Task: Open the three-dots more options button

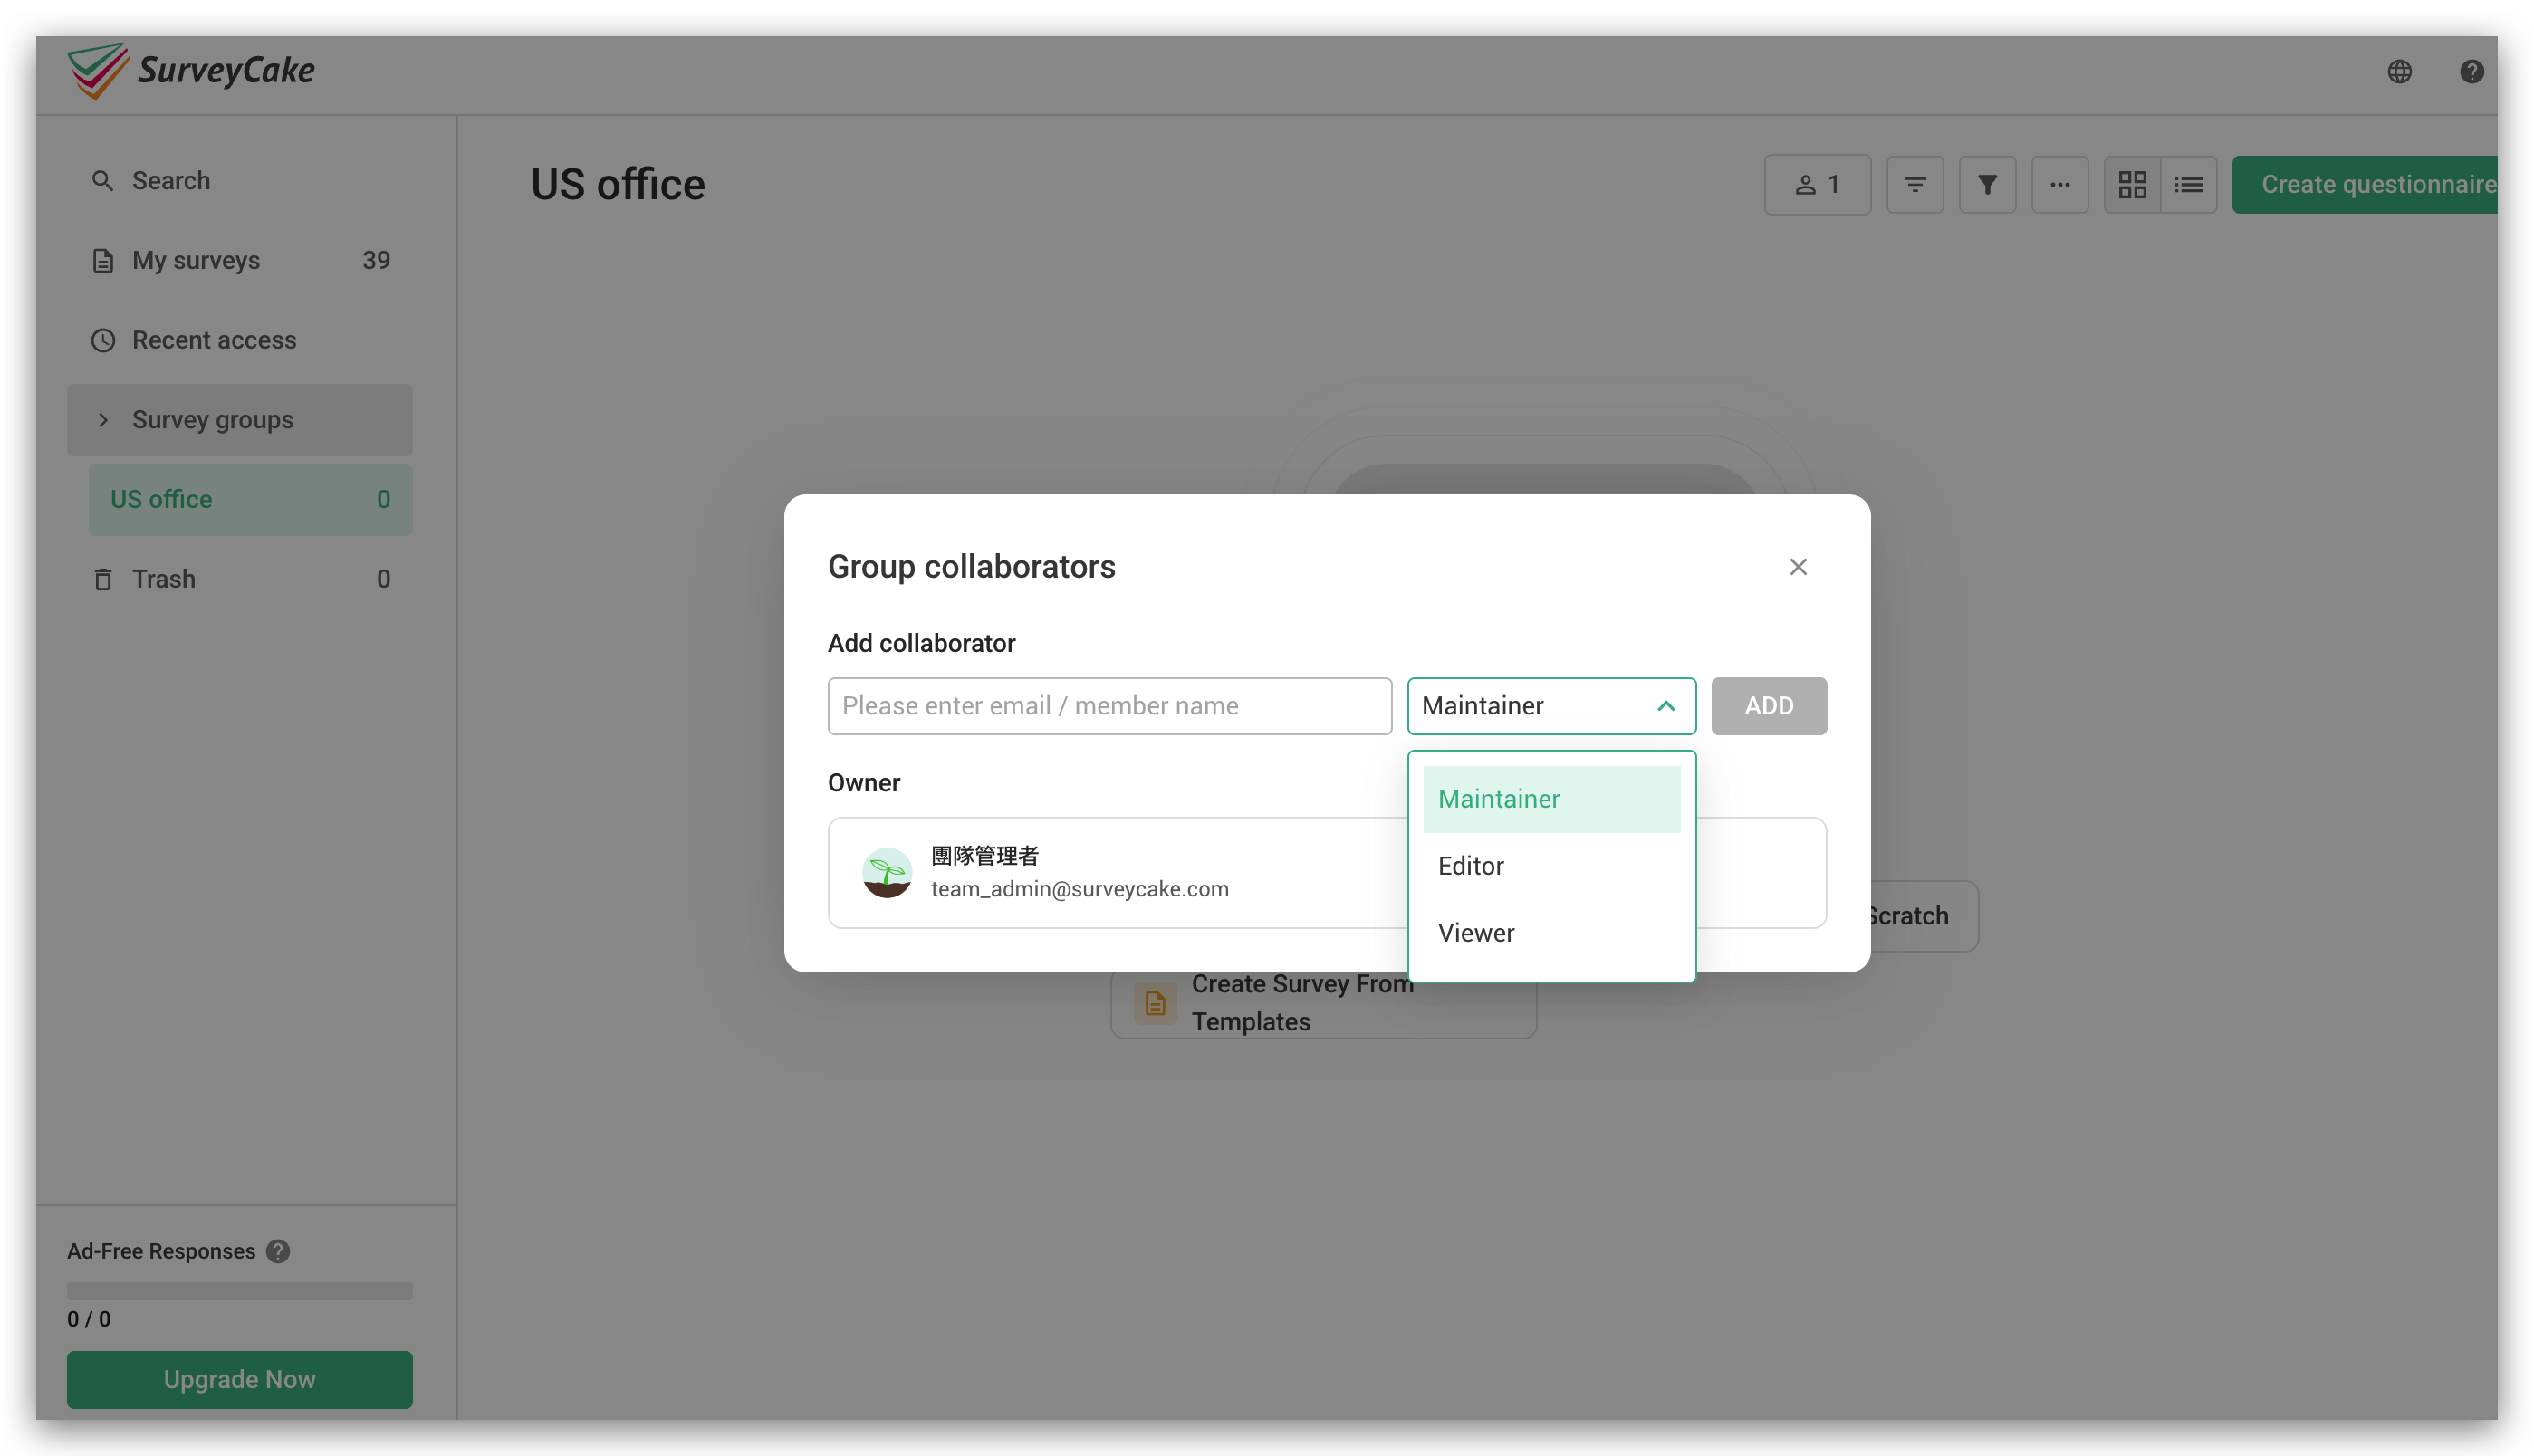Action: click(x=2060, y=185)
